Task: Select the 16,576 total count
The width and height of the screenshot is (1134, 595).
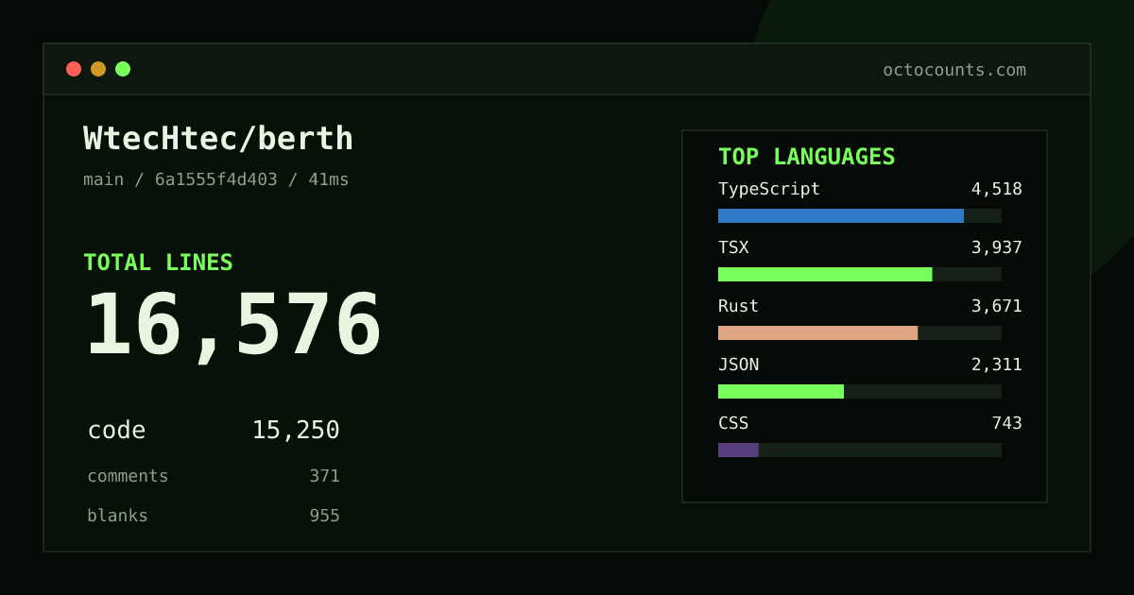Action: [233, 327]
